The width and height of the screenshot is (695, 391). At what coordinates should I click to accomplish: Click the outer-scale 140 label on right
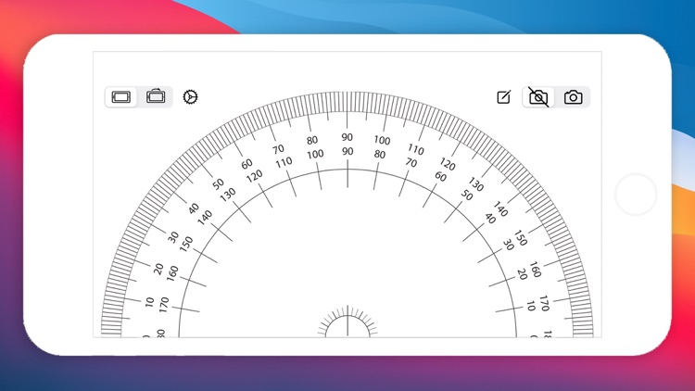coord(500,208)
